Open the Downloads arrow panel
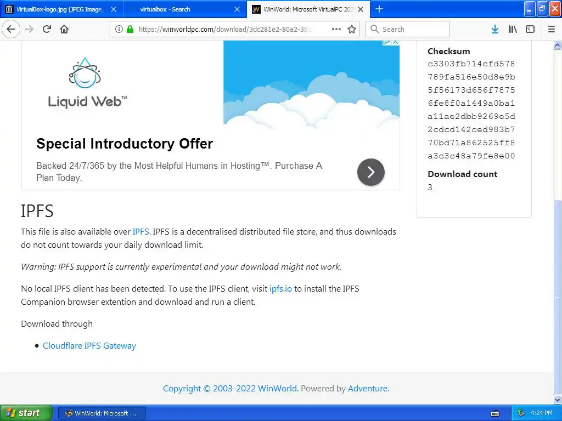Viewport: 562px width, 421px height. pyautogui.click(x=495, y=29)
